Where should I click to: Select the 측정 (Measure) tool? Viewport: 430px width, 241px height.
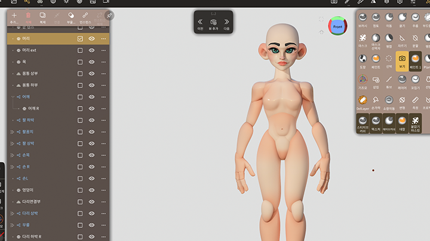pos(415,103)
